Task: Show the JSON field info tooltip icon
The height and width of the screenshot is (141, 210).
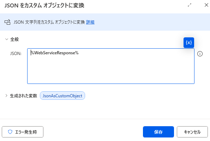Action: [x=200, y=54]
